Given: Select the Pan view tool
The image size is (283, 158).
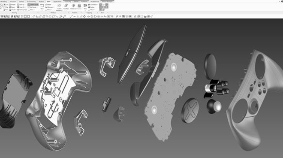Looking at the screenshot, I should pos(6,10).
